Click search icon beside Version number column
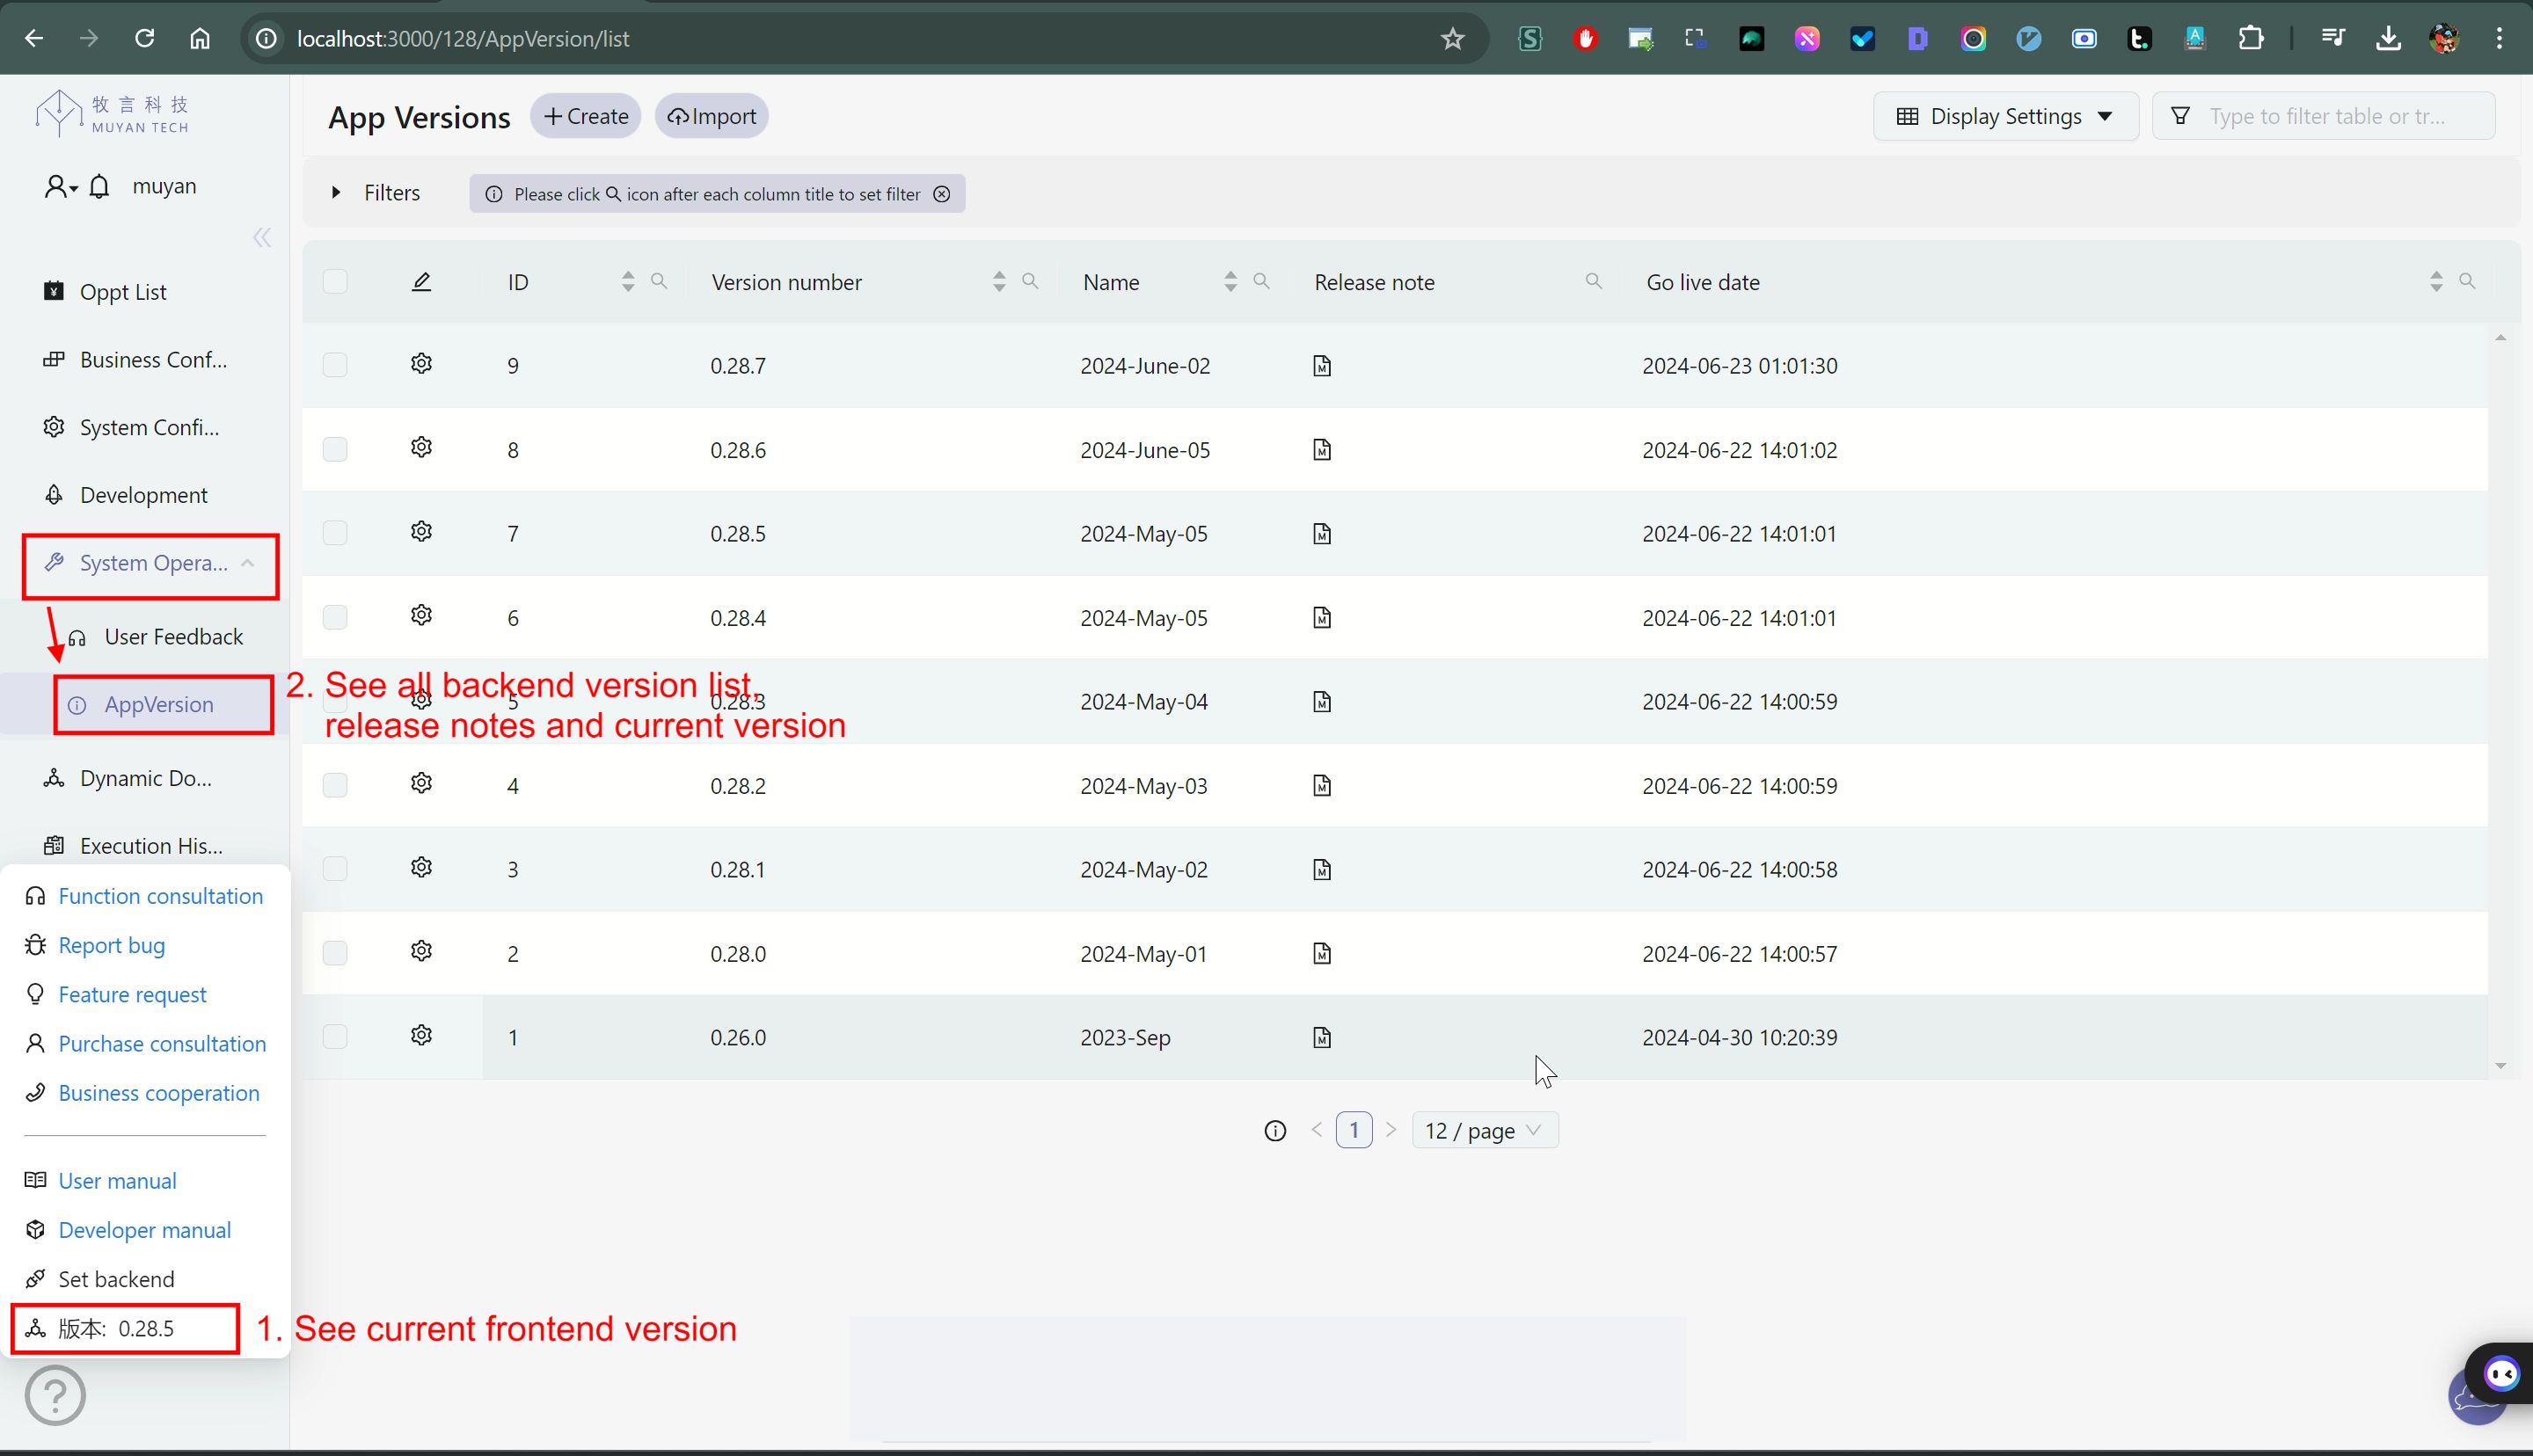The width and height of the screenshot is (2533, 1456). [x=1030, y=281]
